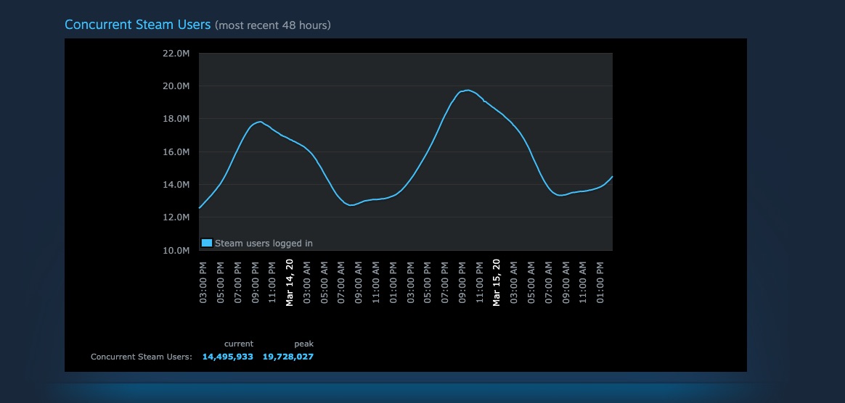
Task: Click the last 01:00 PM axis label
Action: [600, 283]
